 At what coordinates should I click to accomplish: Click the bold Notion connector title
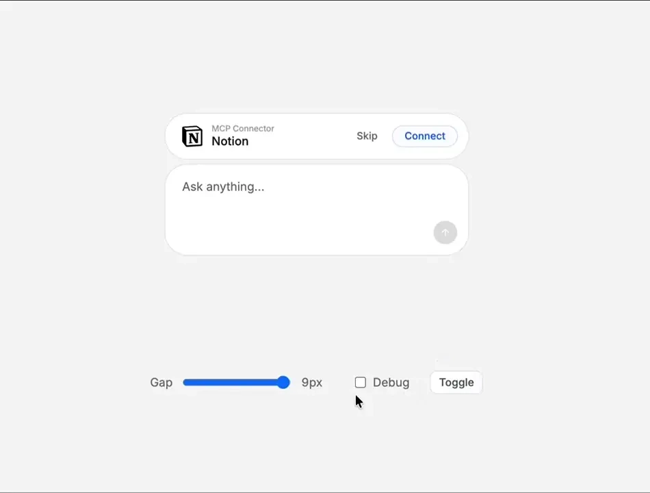click(x=230, y=141)
